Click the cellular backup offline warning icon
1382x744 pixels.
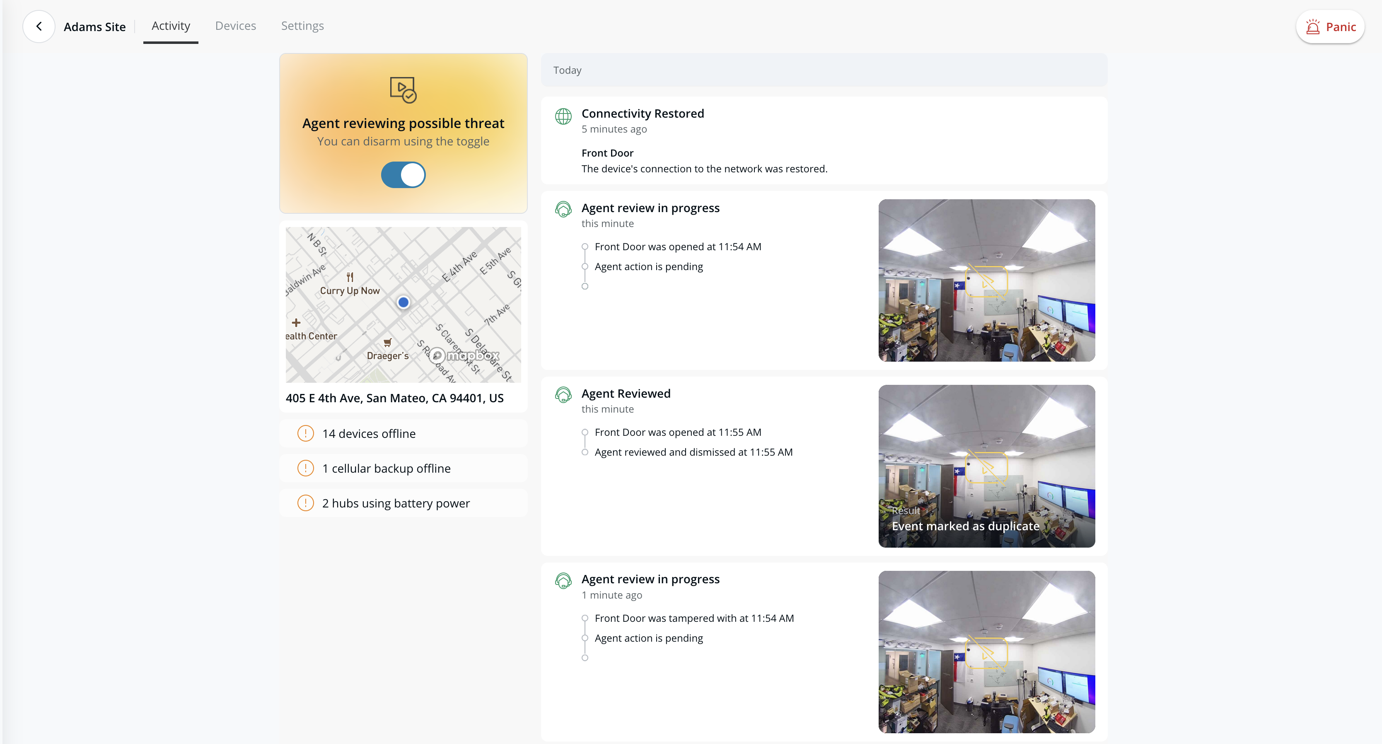(x=305, y=468)
